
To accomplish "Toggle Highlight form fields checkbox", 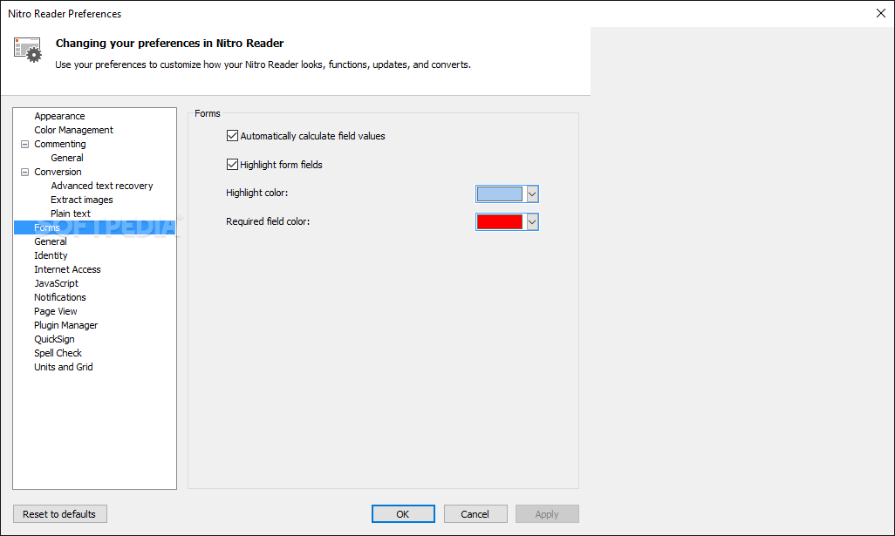I will tap(232, 164).
